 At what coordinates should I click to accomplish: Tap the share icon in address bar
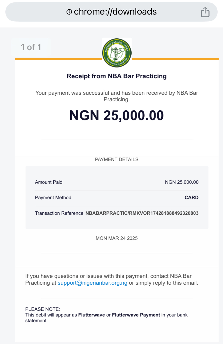click(x=205, y=12)
